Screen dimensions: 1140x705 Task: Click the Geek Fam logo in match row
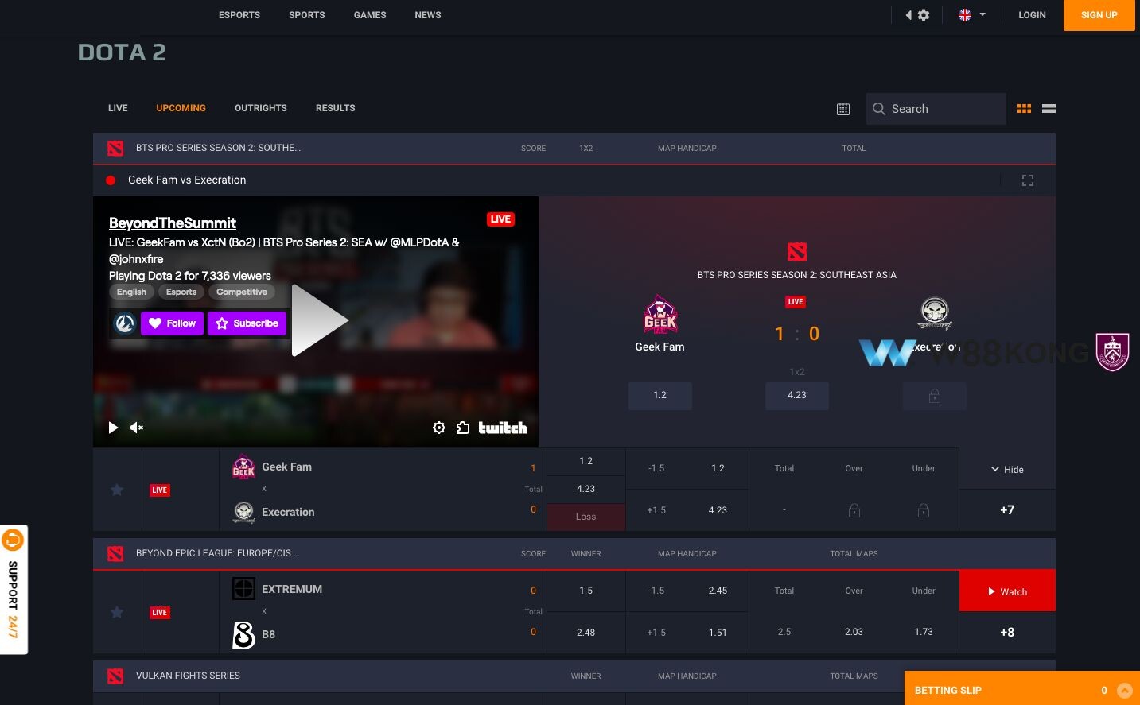pyautogui.click(x=243, y=467)
